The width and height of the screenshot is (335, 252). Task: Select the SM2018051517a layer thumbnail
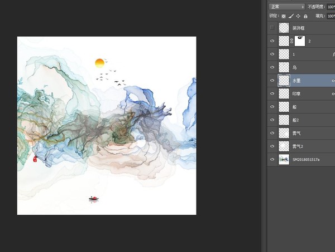[x=284, y=160]
